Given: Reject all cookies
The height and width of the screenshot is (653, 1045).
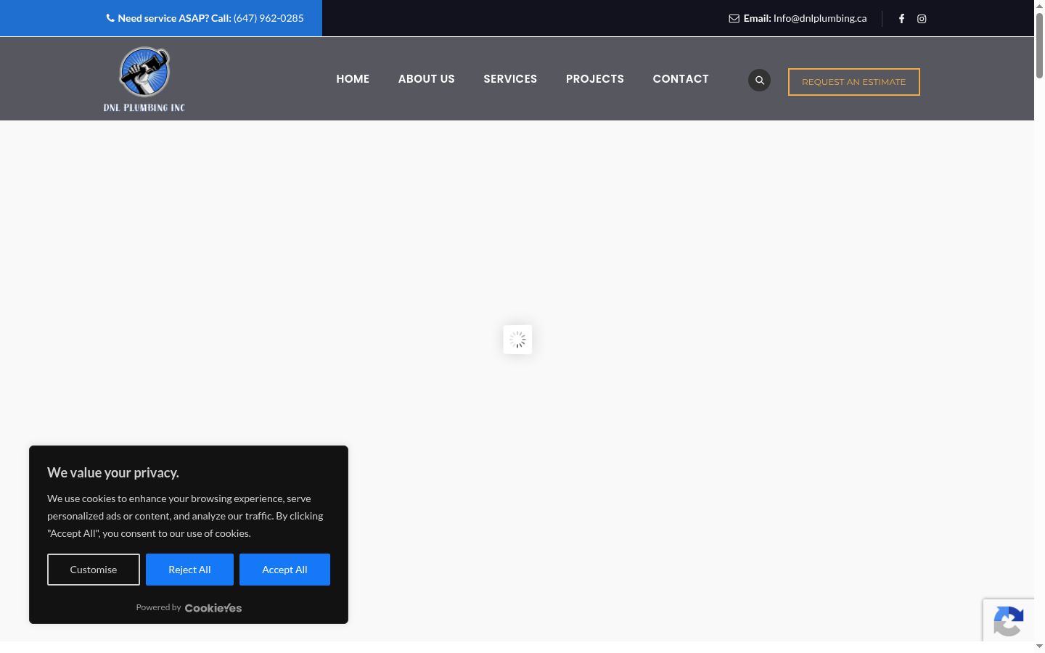Looking at the screenshot, I should pyautogui.click(x=189, y=570).
